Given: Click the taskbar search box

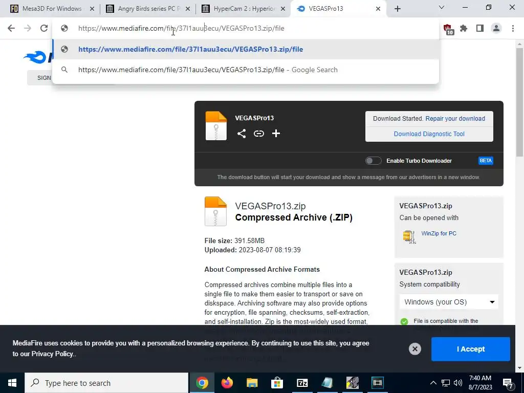Looking at the screenshot, I should pyautogui.click(x=106, y=383).
